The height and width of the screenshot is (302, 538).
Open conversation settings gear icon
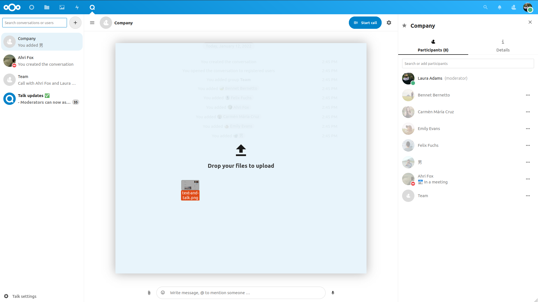[389, 23]
